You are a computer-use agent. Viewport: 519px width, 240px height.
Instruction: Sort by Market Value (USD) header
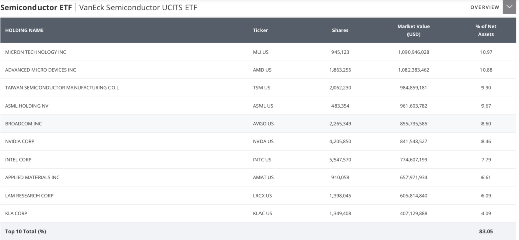pos(414,30)
